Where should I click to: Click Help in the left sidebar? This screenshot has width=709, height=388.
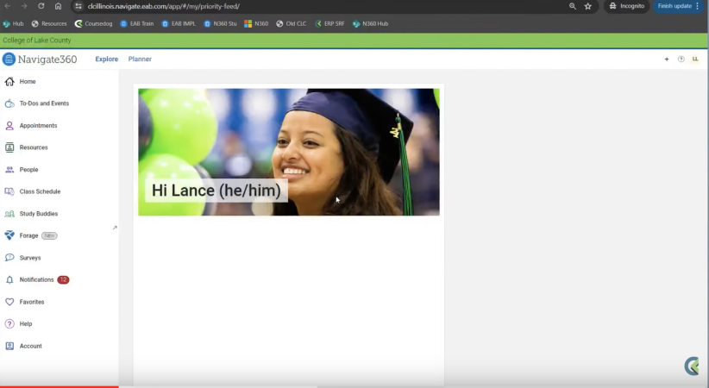click(26, 324)
